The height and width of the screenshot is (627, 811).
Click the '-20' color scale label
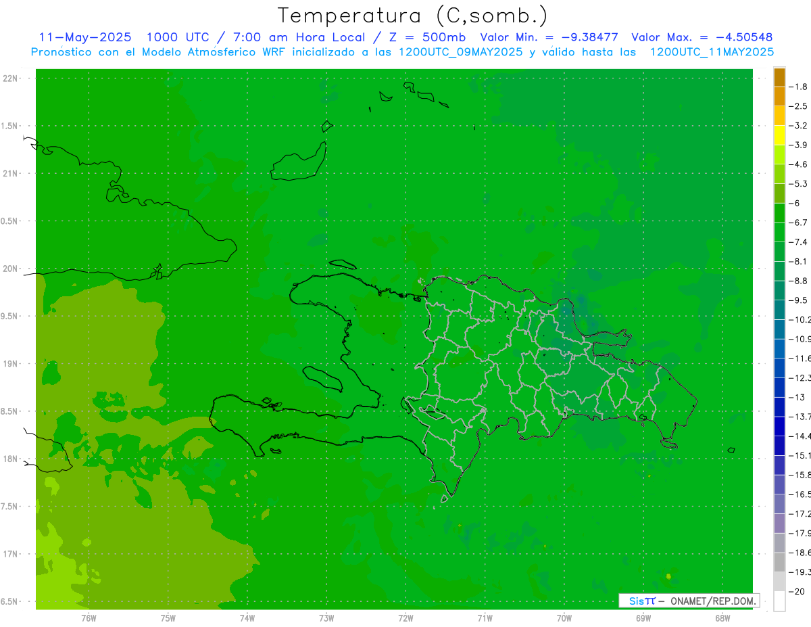coord(797,592)
